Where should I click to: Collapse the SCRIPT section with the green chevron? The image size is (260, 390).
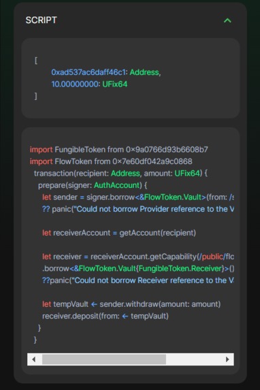click(x=227, y=20)
